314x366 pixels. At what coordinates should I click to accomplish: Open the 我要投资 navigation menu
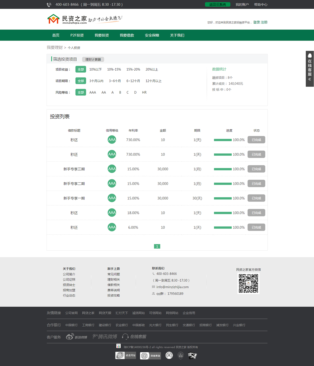point(102,35)
